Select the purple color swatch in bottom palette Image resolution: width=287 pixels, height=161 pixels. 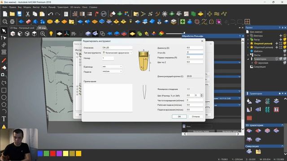pos(59,153)
